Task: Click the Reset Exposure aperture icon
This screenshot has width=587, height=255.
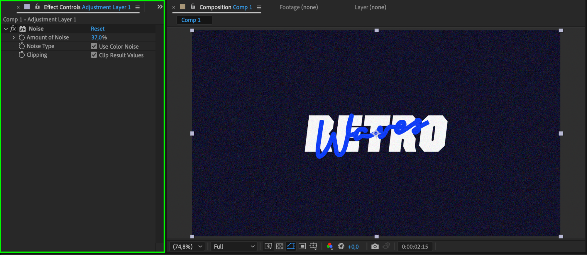Action: (341, 246)
